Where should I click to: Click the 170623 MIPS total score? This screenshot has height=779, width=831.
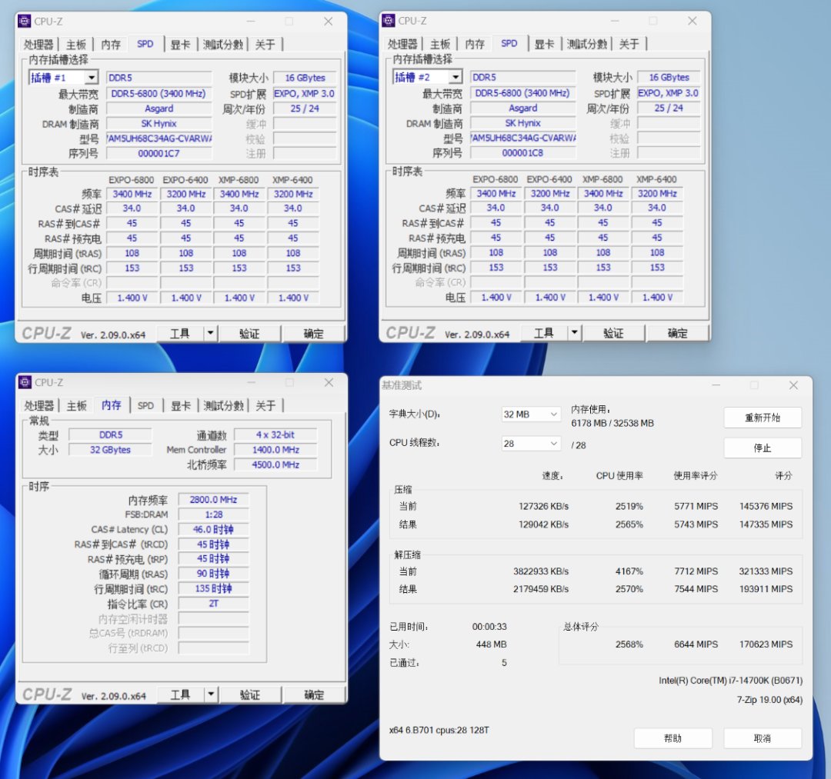[x=766, y=644]
